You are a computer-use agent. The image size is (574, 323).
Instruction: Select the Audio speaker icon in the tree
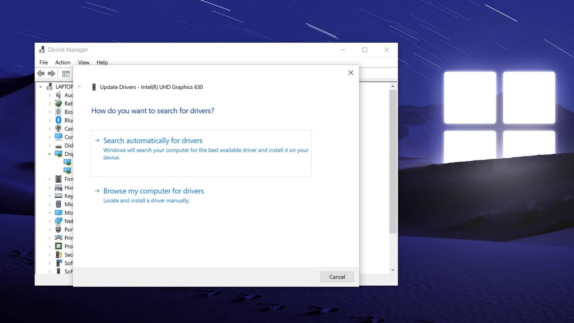coord(58,95)
